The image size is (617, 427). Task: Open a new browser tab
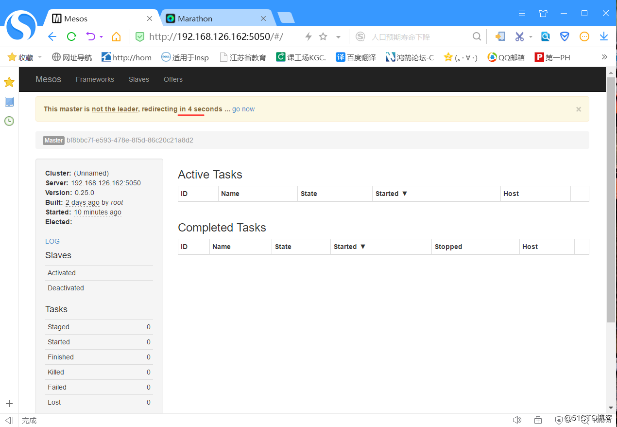point(286,18)
